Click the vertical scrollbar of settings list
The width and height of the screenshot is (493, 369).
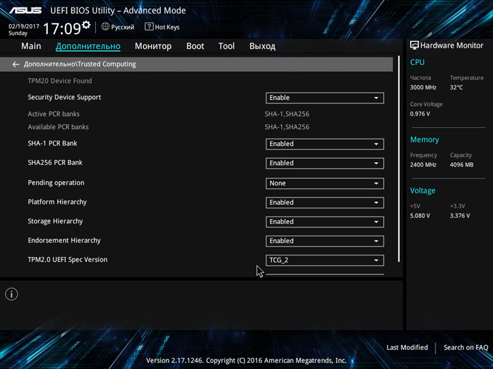pyautogui.click(x=399, y=159)
